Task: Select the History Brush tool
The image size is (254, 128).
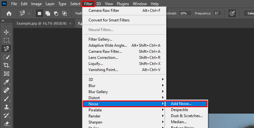Action: tap(6, 116)
